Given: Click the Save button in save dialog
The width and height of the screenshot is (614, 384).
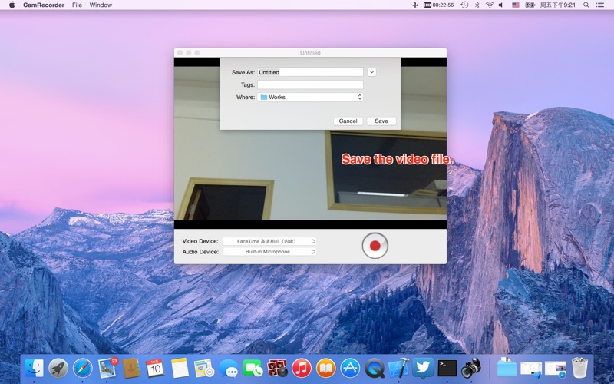Looking at the screenshot, I should point(381,121).
